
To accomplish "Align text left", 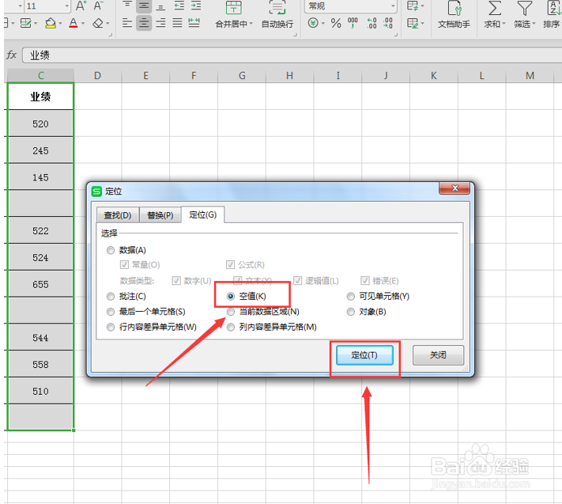I will click(127, 23).
